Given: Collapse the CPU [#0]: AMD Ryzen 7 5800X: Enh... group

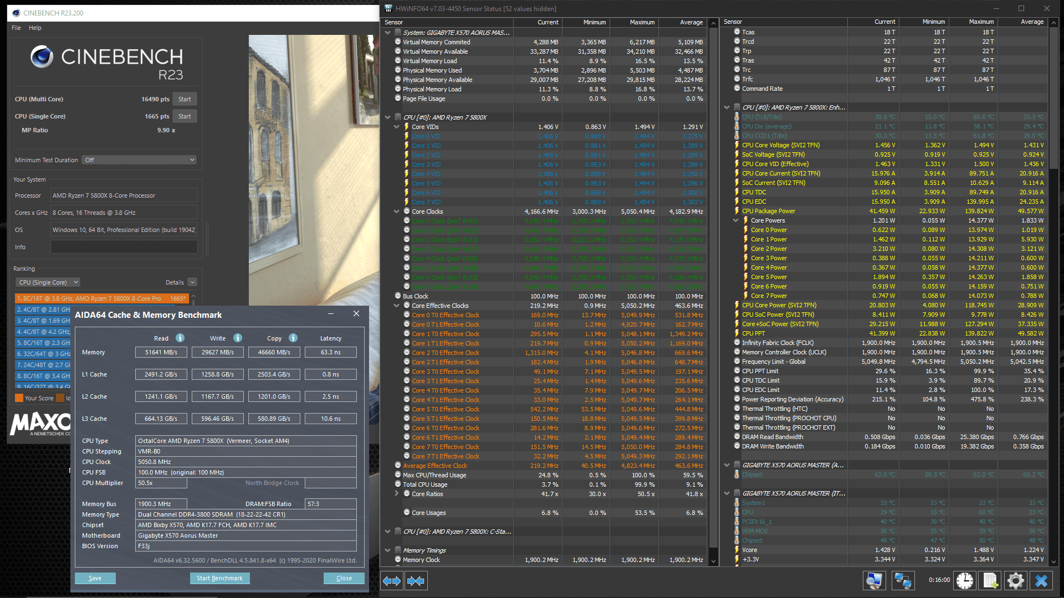Looking at the screenshot, I should (727, 107).
